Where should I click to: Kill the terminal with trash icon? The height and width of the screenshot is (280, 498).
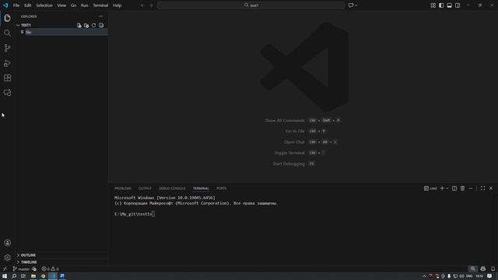(462, 188)
